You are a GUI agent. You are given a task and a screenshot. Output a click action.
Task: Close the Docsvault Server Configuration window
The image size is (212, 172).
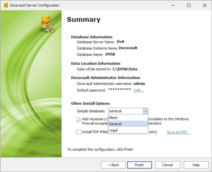[x=205, y=5]
